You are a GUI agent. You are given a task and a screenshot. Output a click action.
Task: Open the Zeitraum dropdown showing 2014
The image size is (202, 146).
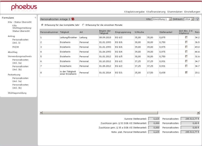[189, 19]
